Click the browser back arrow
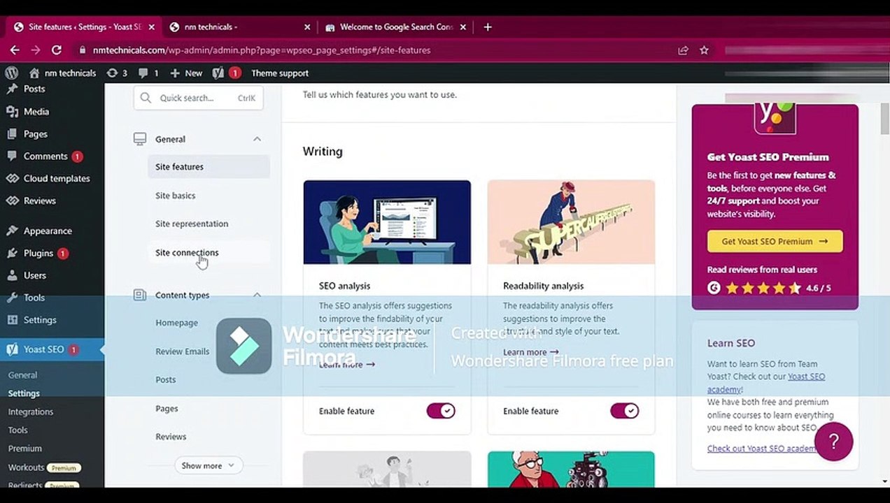 15,50
